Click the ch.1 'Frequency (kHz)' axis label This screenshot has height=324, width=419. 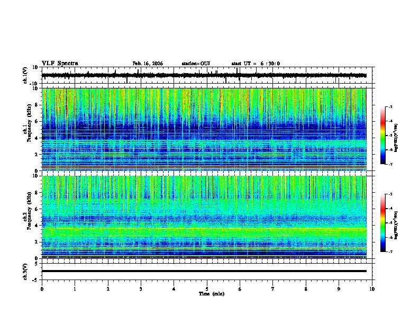(x=29, y=123)
